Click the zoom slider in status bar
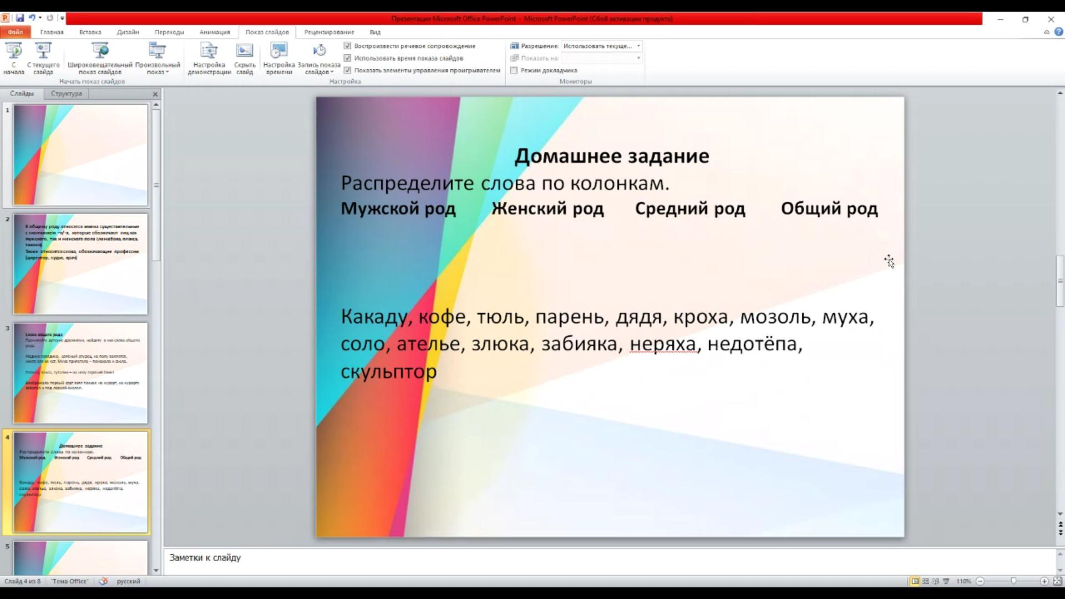This screenshot has height=599, width=1065. click(x=1013, y=581)
